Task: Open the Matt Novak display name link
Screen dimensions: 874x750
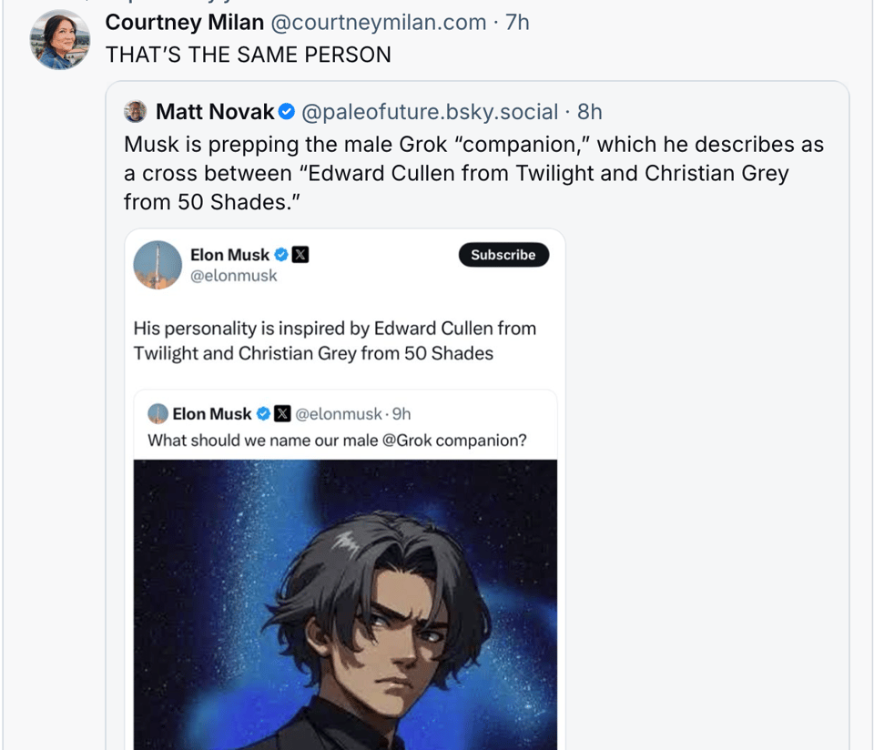Action: tap(215, 112)
